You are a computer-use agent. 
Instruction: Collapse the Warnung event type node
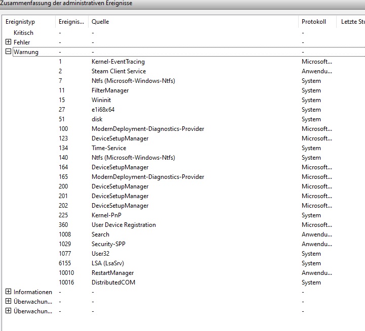(x=8, y=52)
